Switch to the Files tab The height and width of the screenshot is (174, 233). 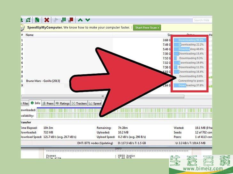click(25, 104)
